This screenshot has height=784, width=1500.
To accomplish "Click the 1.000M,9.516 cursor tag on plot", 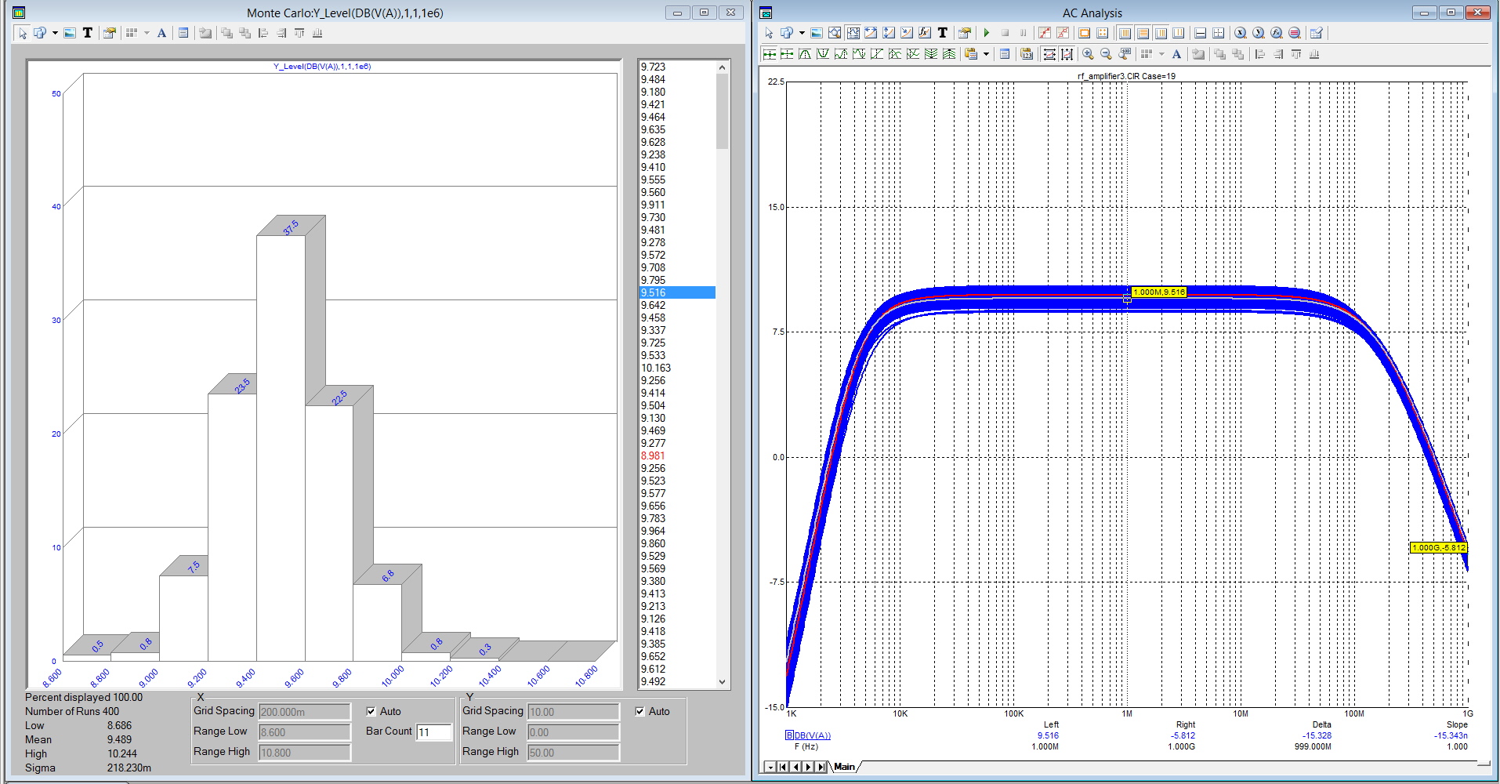I will coord(1159,292).
